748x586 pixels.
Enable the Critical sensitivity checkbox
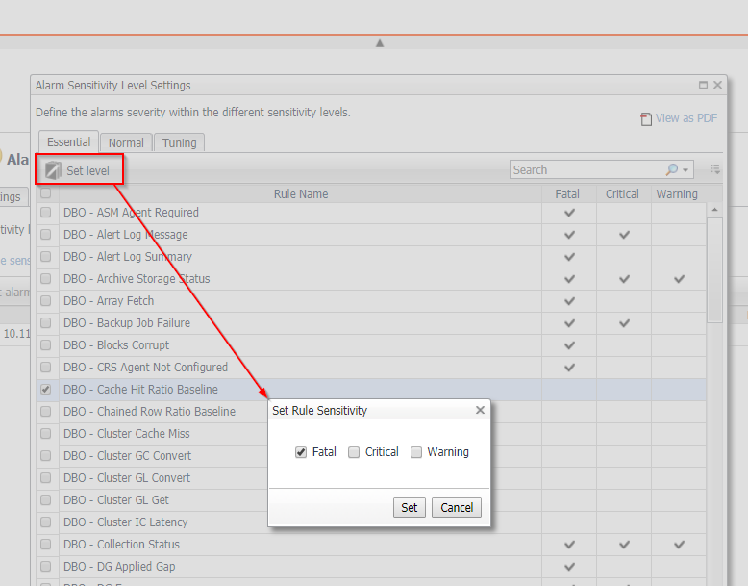click(354, 452)
